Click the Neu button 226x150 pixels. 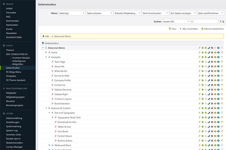click(x=173, y=28)
